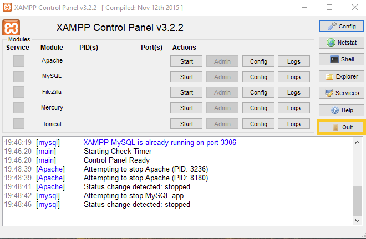This screenshot has height=239, width=366.
Task: View Logs for the Tomcat module
Action: [293, 124]
